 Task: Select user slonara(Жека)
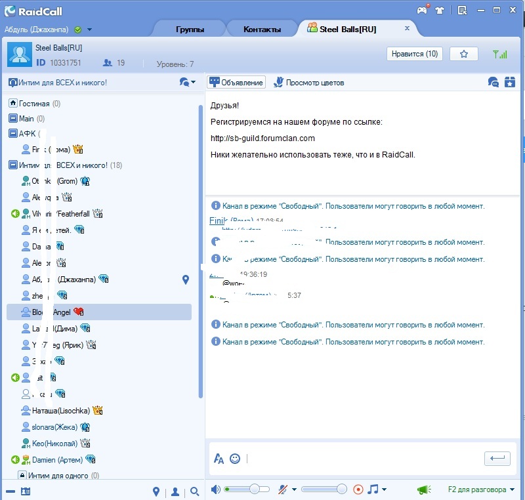click(x=54, y=427)
